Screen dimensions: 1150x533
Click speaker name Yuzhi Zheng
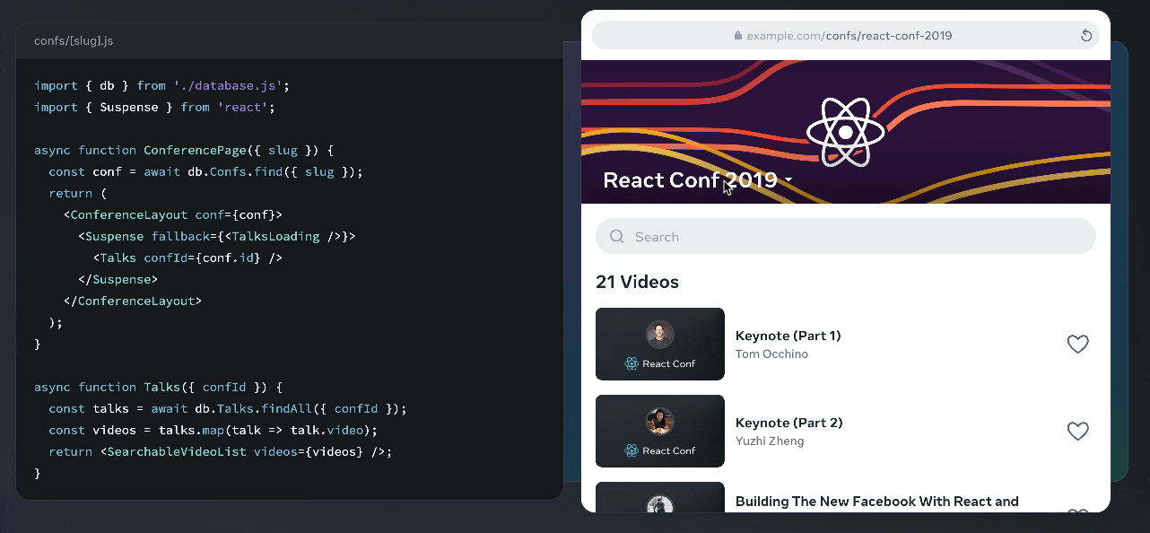point(770,441)
